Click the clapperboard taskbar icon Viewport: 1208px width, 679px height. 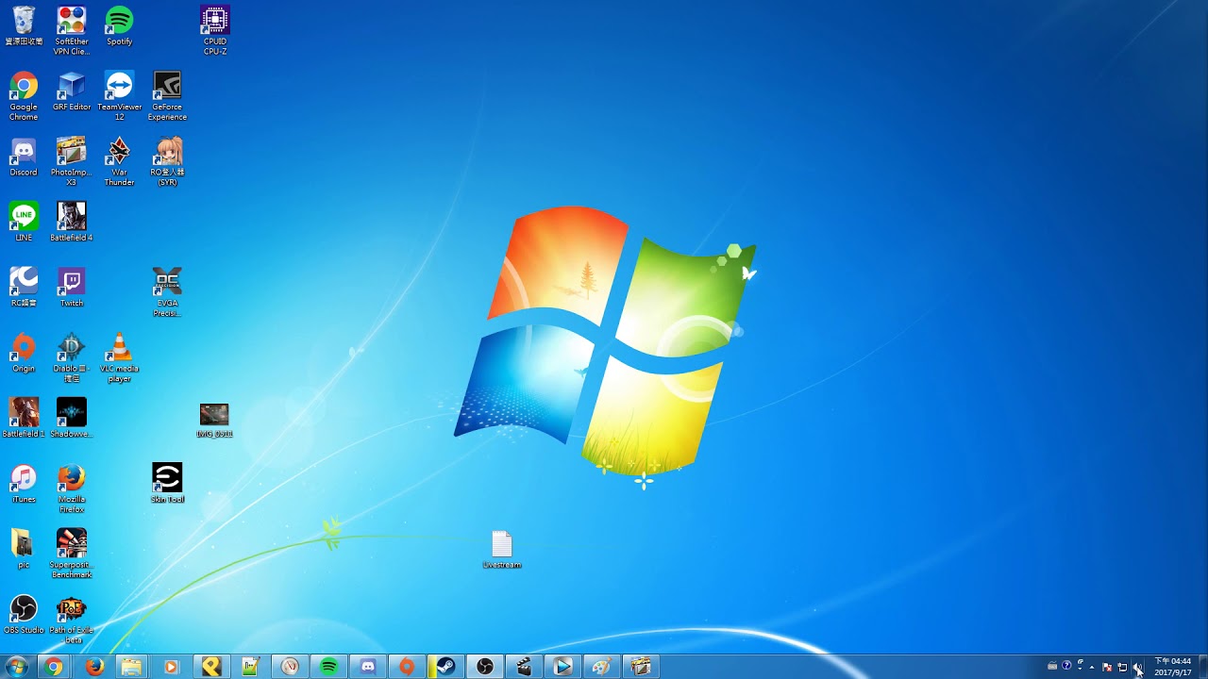click(524, 667)
